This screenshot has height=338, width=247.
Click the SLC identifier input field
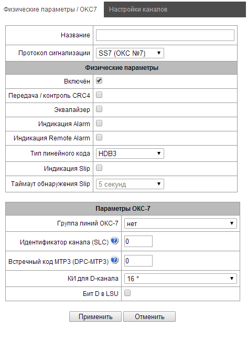point(138,241)
